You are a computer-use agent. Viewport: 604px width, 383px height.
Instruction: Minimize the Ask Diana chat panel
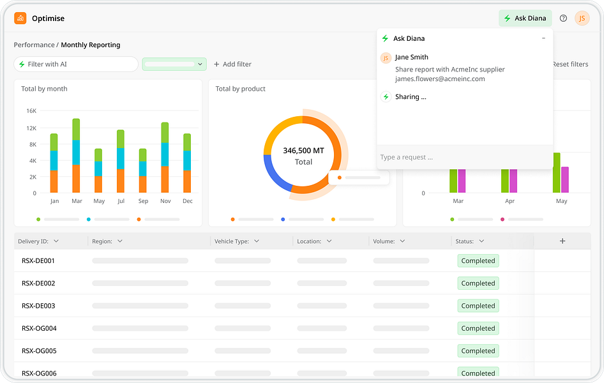point(543,38)
